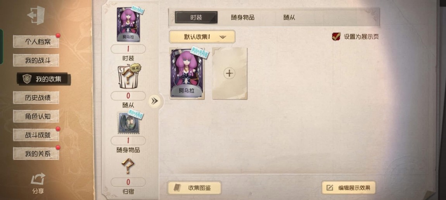Click the exit door icon
The height and width of the screenshot is (200, 446).
point(36,15)
